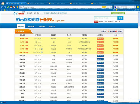Click into the game search input field
This screenshot has width=140, height=104.
(106, 18)
